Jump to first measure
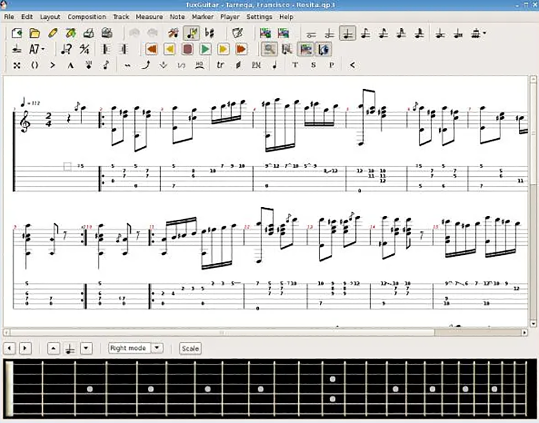 point(151,49)
